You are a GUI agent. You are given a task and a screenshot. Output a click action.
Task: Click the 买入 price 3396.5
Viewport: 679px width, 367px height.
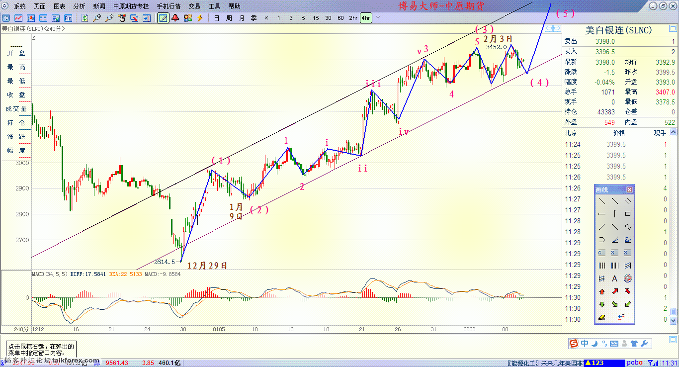pos(605,52)
